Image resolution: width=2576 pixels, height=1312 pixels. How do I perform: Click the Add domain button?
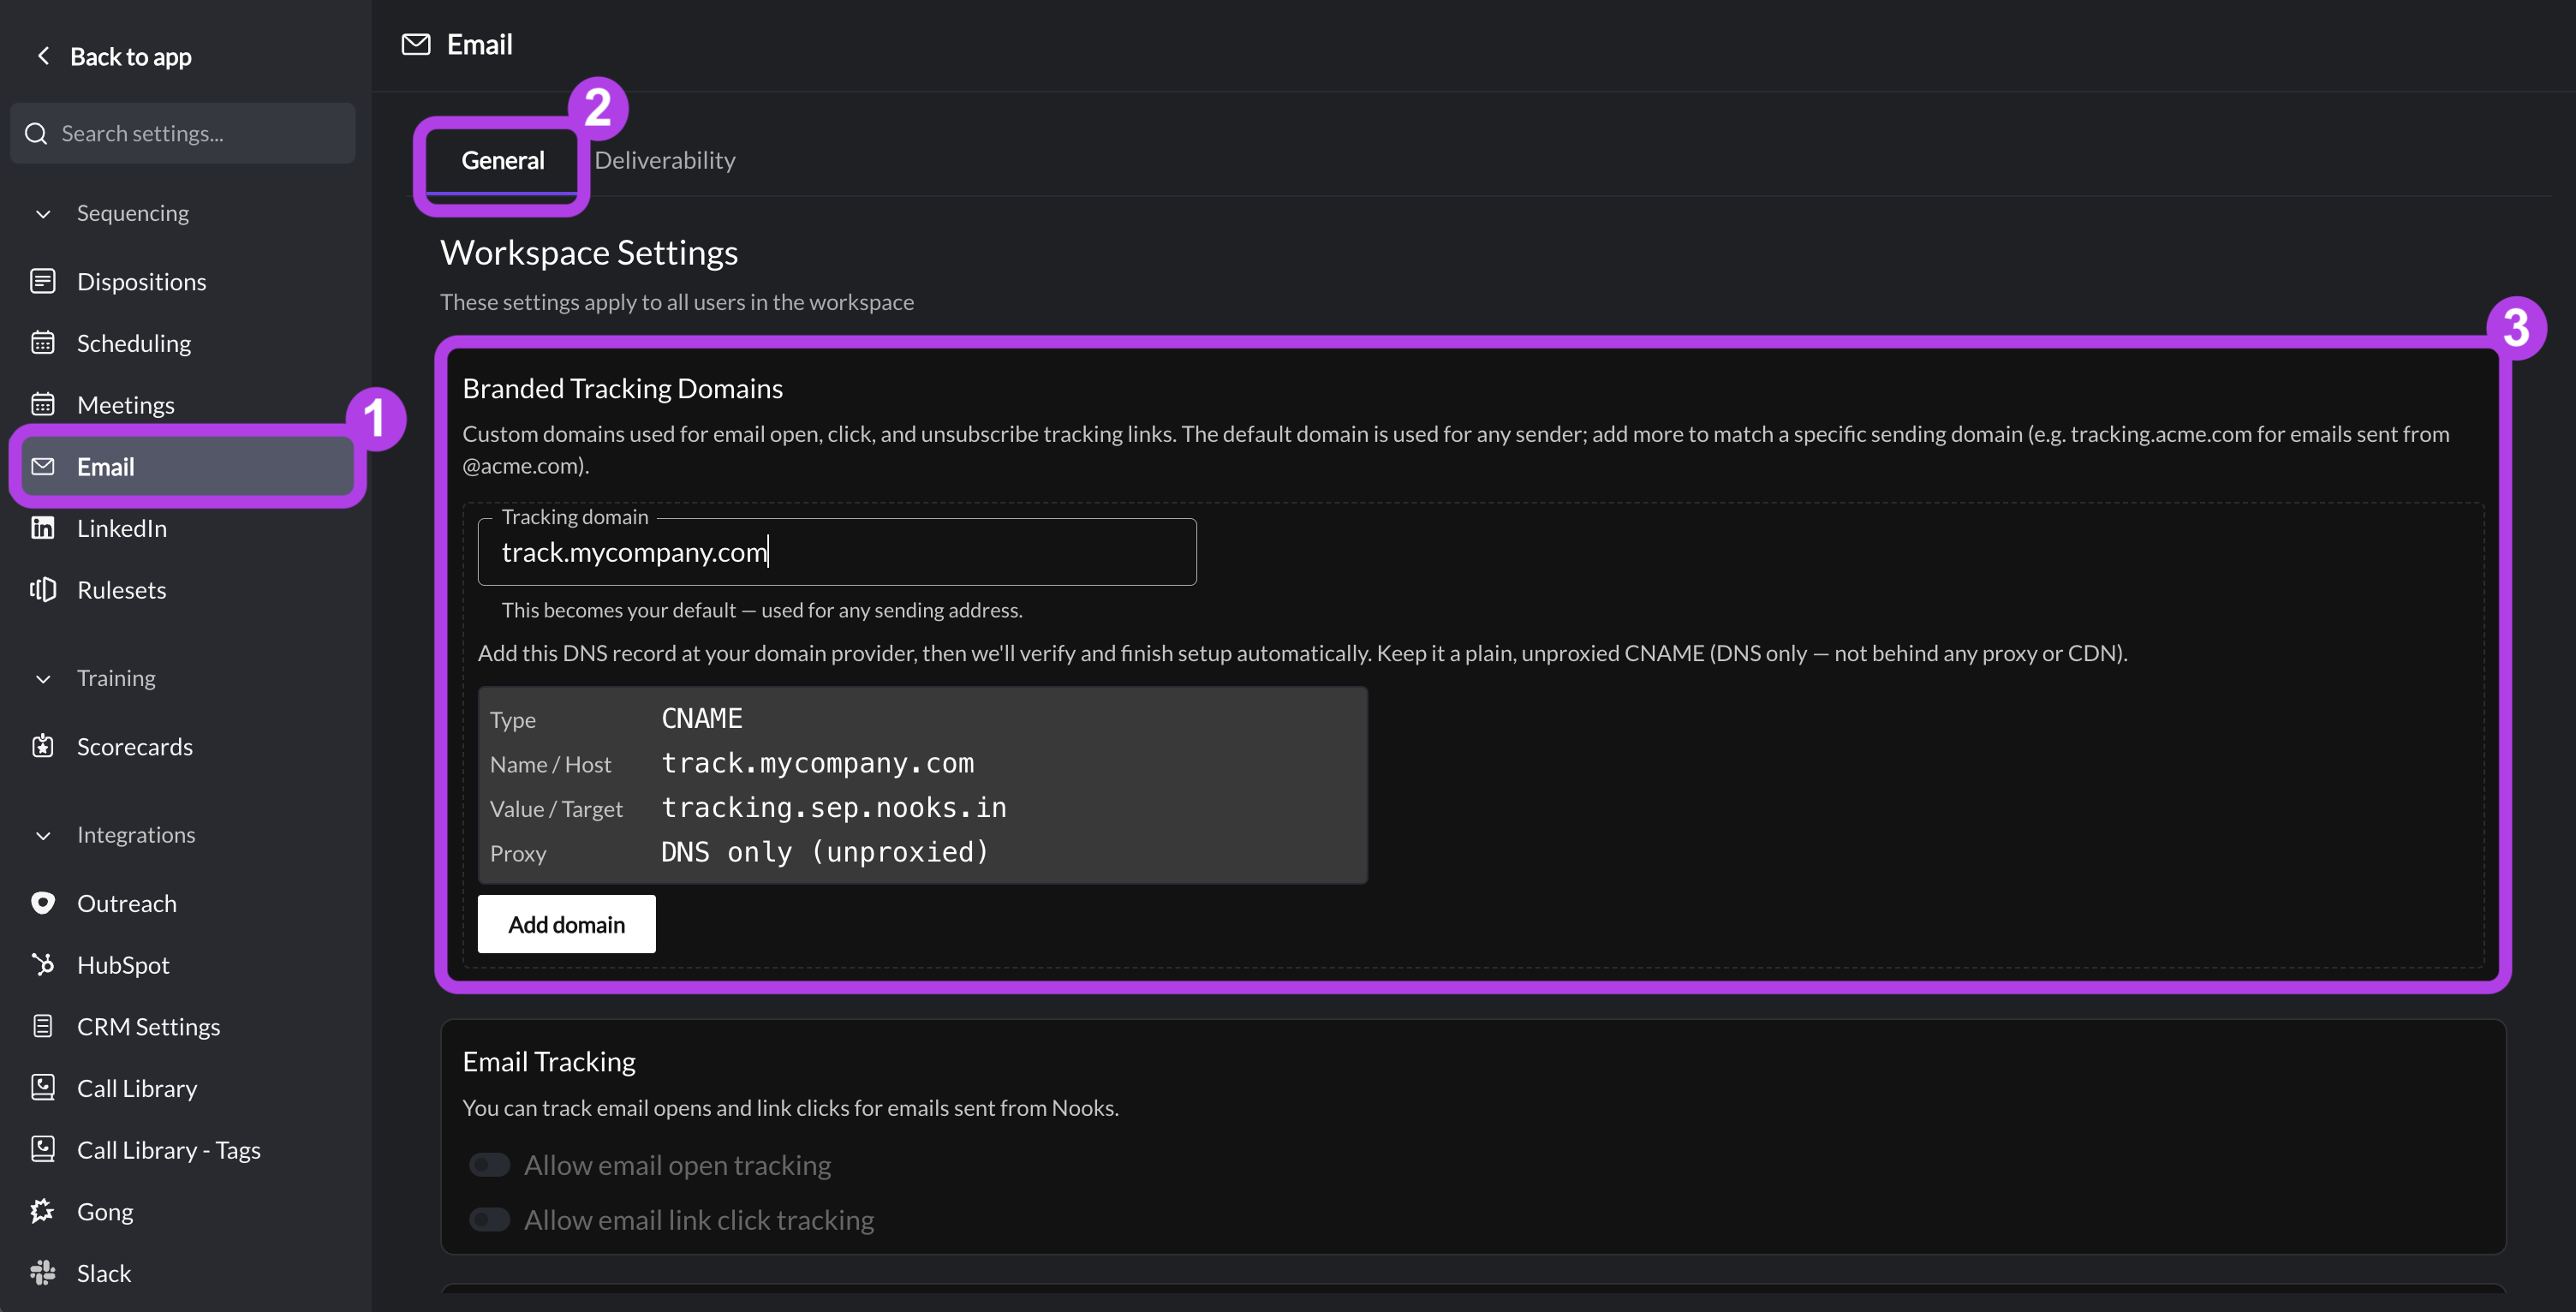pos(567,924)
